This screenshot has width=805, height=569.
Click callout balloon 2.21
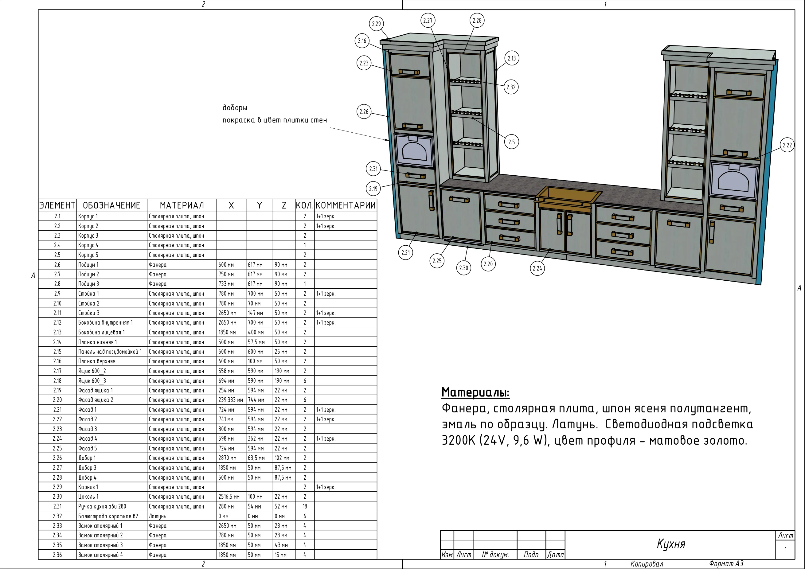tap(406, 252)
